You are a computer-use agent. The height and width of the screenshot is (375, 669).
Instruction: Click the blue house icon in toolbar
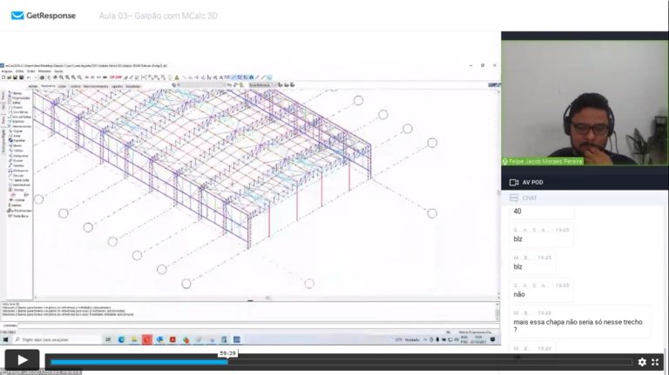click(x=251, y=77)
